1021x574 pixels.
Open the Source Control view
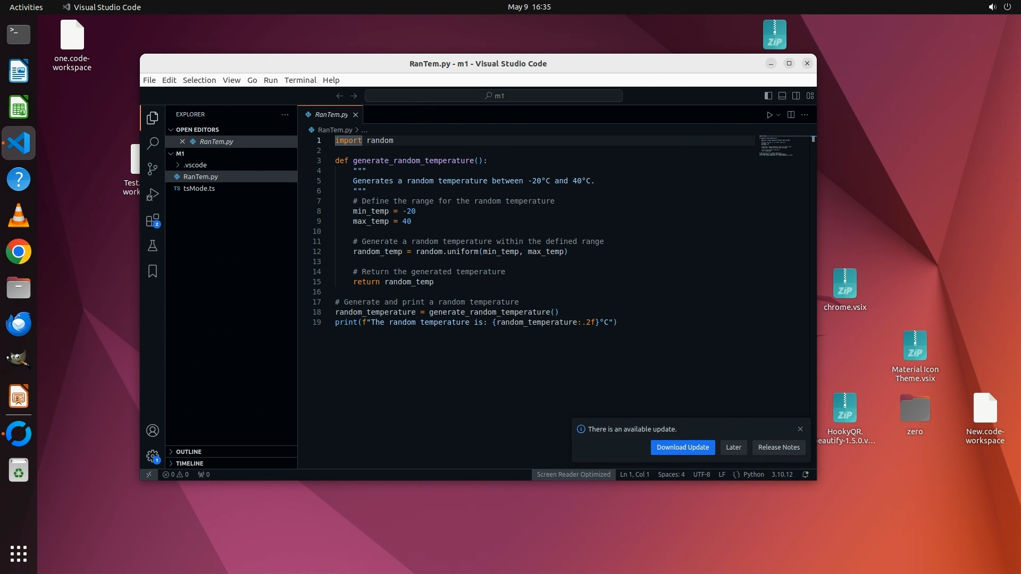[x=153, y=168]
